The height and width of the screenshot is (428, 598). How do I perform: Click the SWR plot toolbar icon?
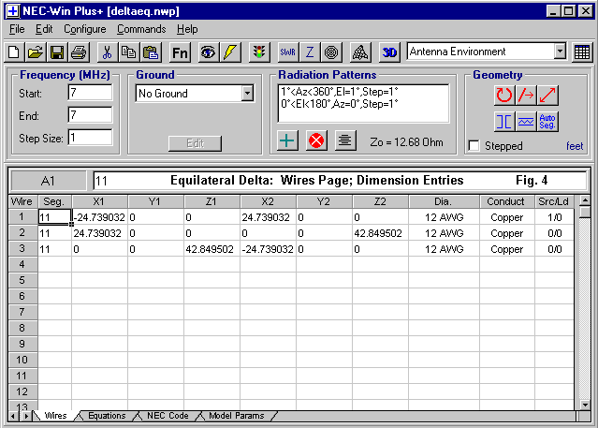click(x=285, y=52)
